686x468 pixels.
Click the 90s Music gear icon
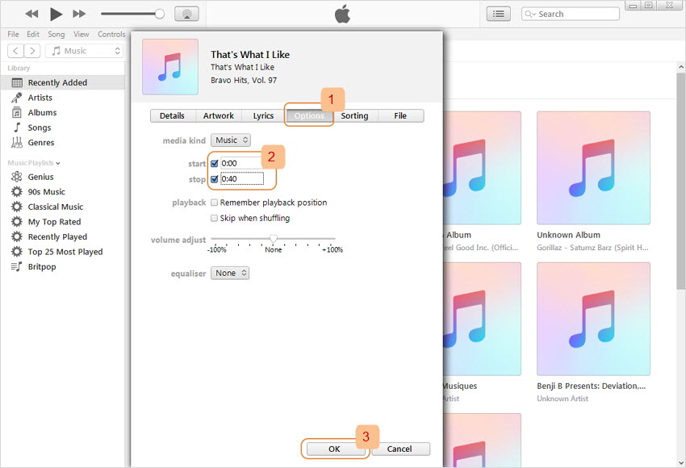coord(17,191)
